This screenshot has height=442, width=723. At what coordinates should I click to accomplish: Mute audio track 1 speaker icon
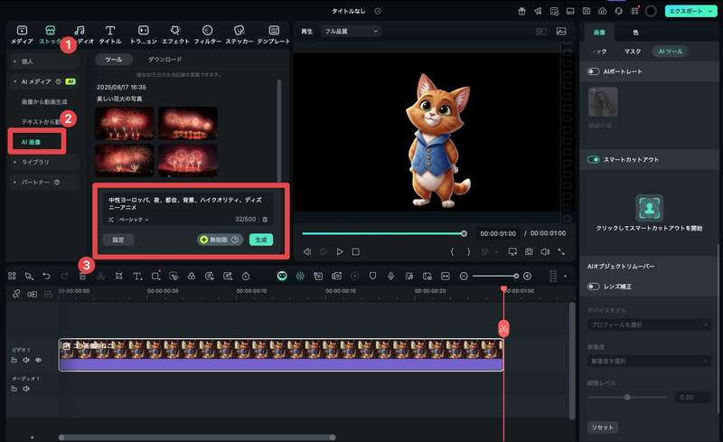click(26, 389)
